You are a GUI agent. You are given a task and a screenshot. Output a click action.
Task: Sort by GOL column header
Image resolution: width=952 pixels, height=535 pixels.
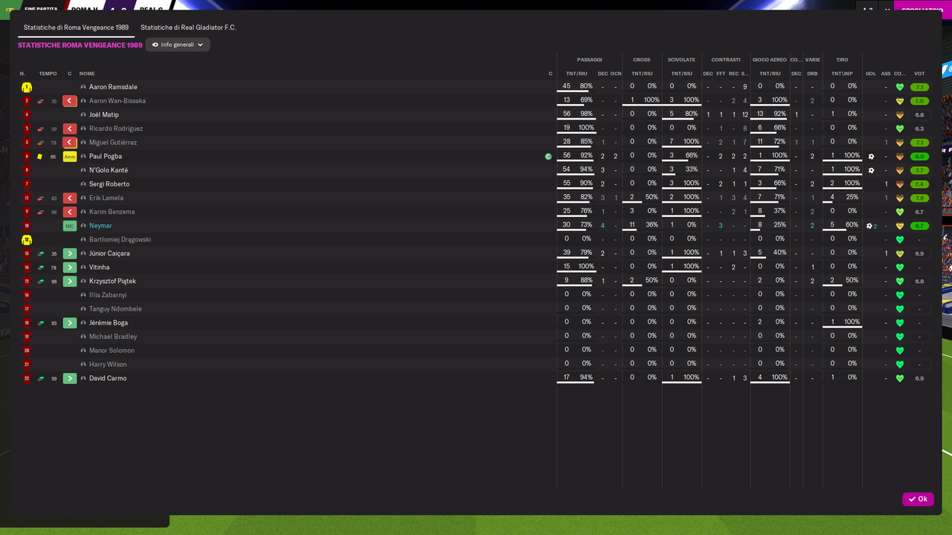click(x=871, y=74)
